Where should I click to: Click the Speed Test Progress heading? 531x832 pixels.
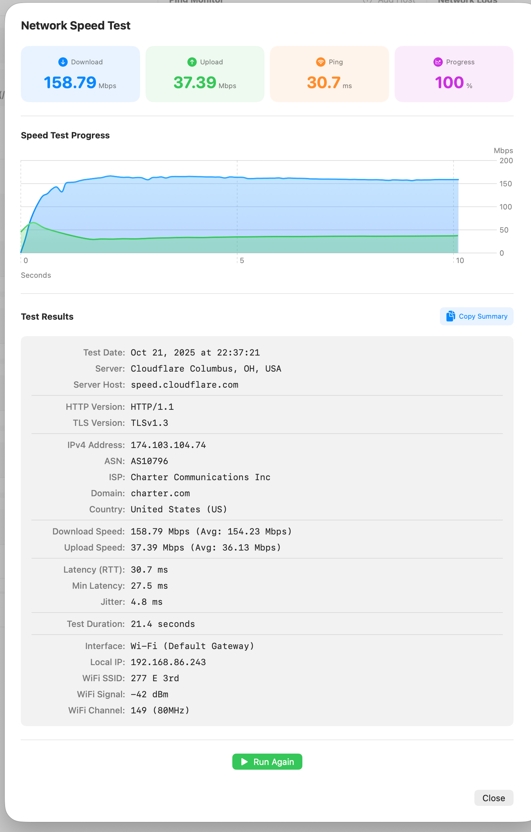[x=65, y=135]
